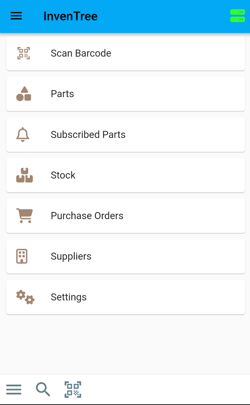The width and height of the screenshot is (250, 405).
Task: Open the bottom bar drawer menu icon
Action: (14, 389)
